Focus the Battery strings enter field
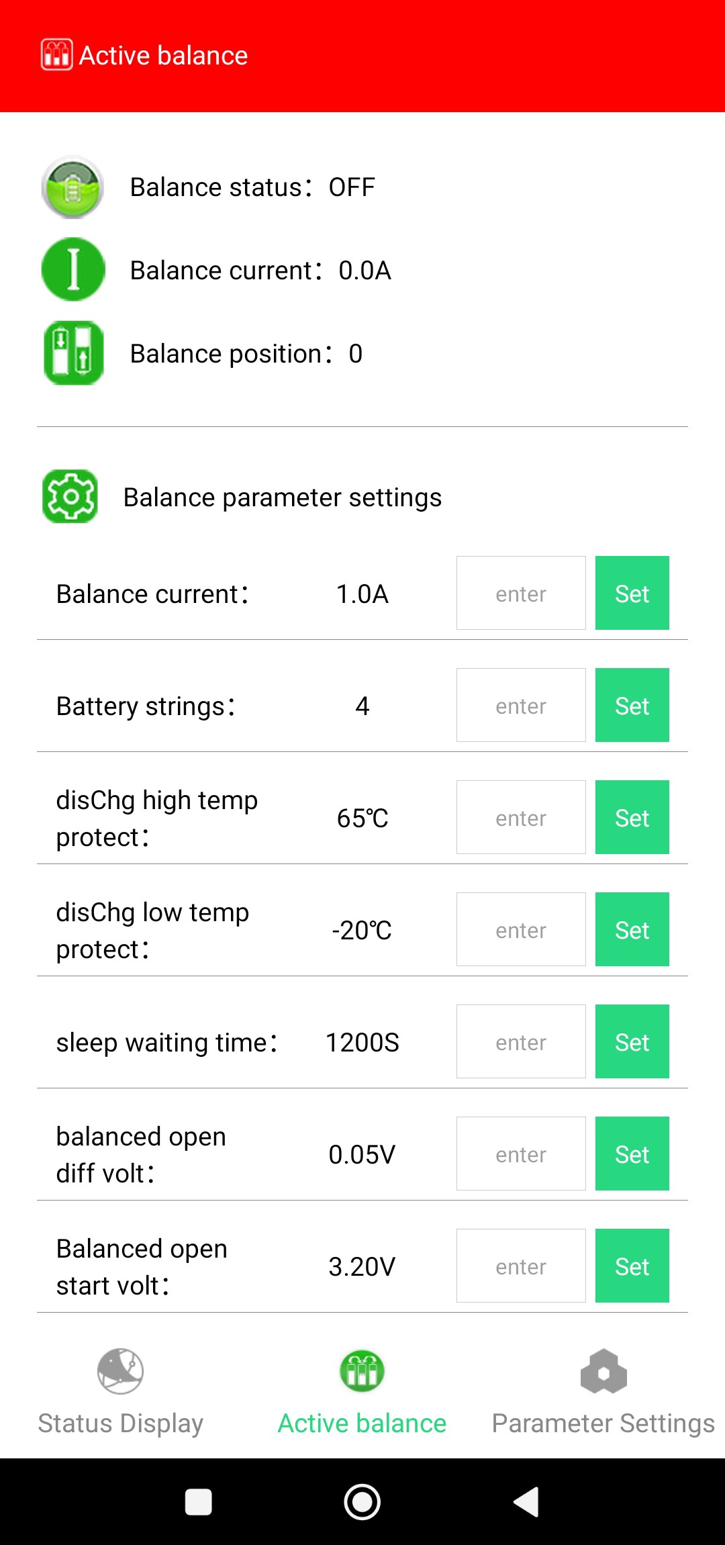 click(x=521, y=705)
